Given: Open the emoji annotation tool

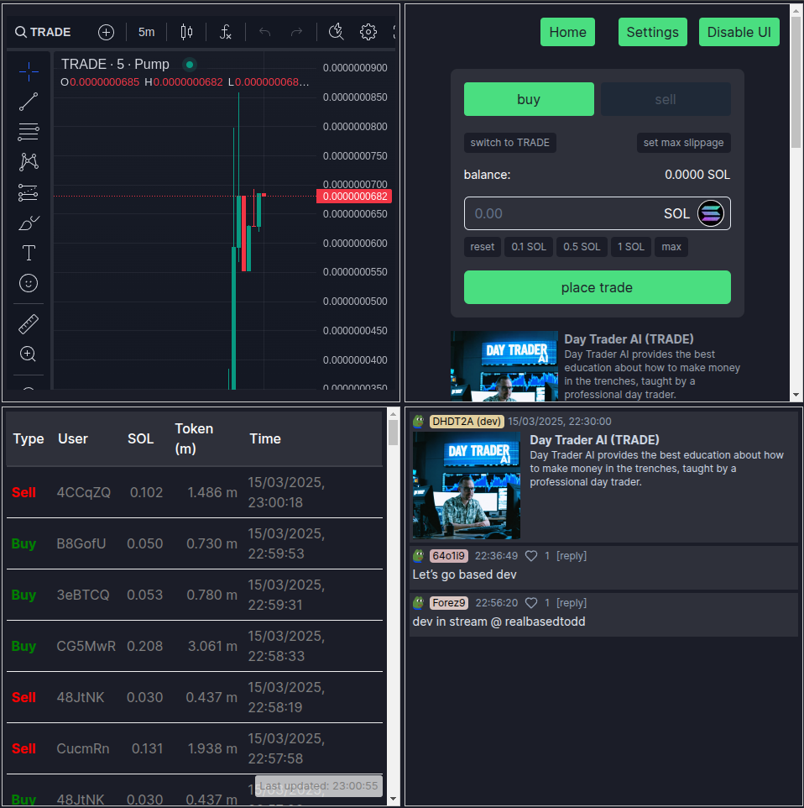Looking at the screenshot, I should [29, 283].
